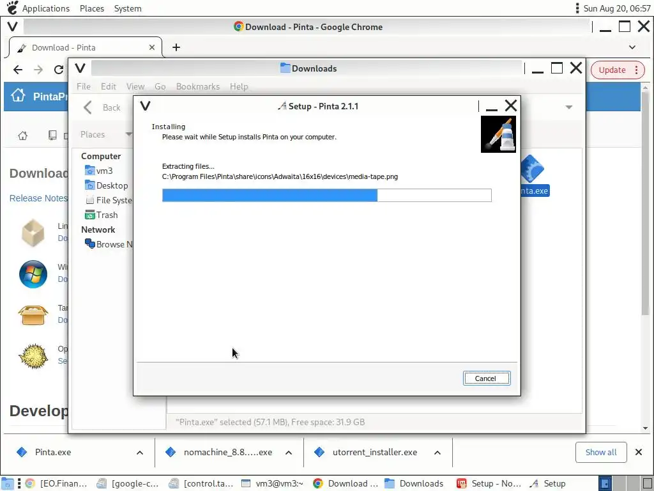
Task: Open Pinta.exe in the downloads bar
Action: 52,452
